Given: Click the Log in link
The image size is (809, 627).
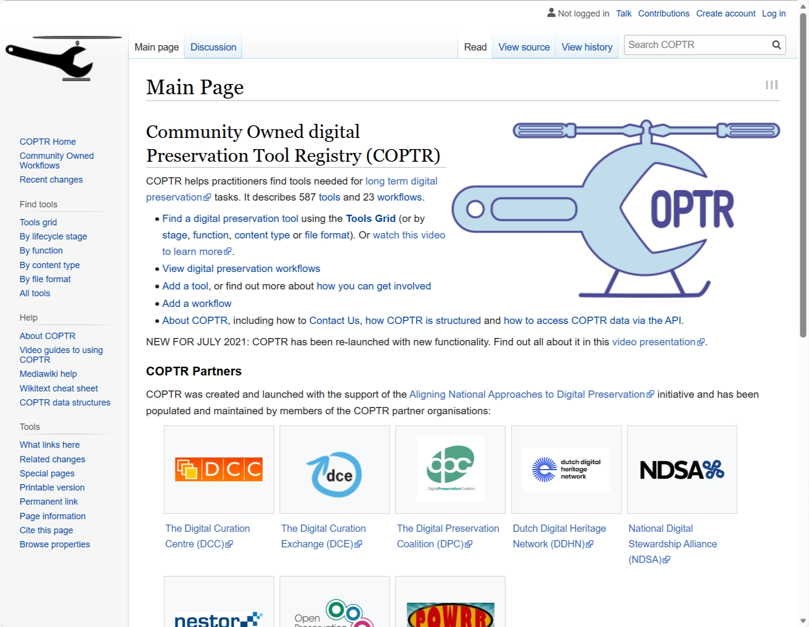Looking at the screenshot, I should [x=774, y=14].
